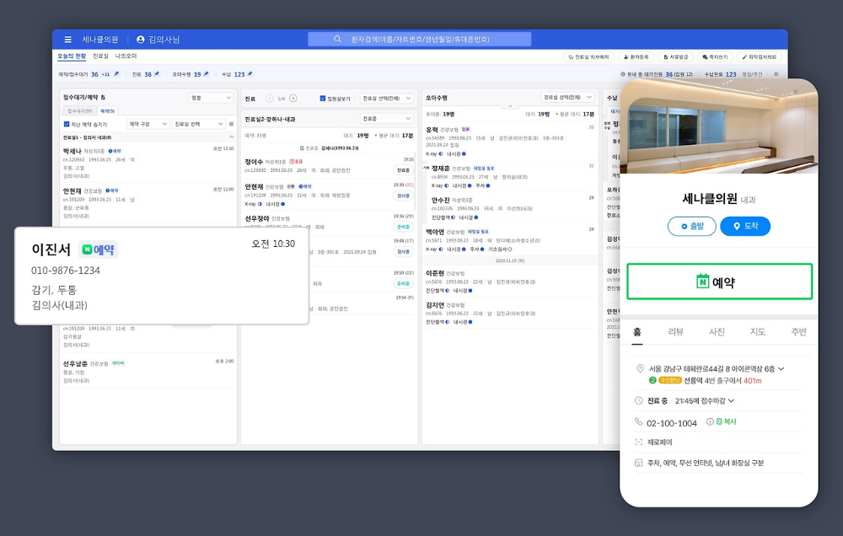Open the 정렬 dropdown

tap(212, 98)
